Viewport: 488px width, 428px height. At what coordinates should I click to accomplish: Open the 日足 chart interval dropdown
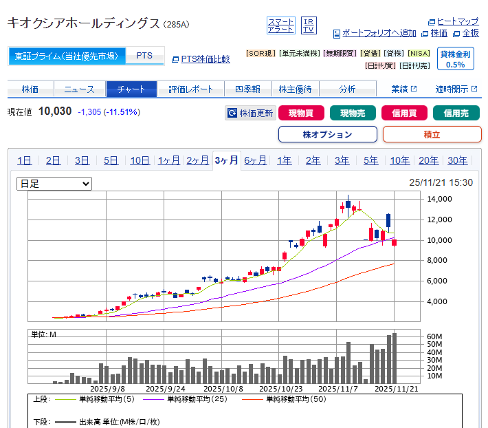point(54,184)
